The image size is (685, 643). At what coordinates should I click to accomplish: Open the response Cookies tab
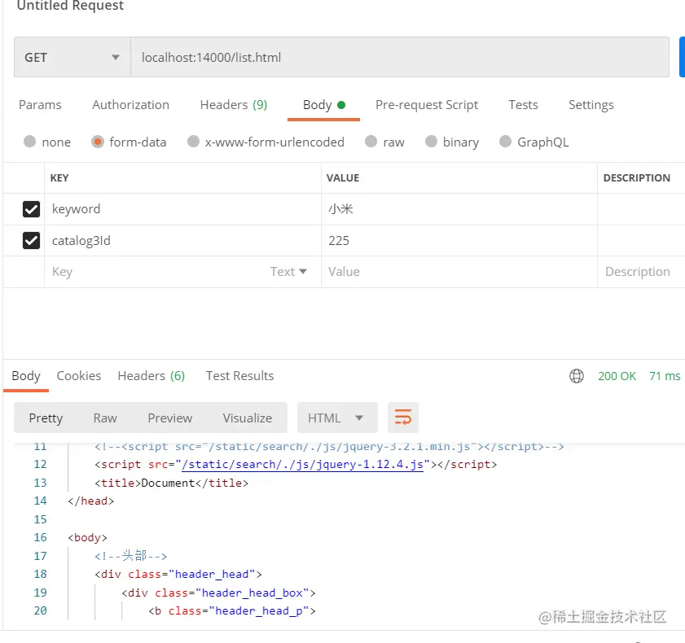tap(79, 376)
